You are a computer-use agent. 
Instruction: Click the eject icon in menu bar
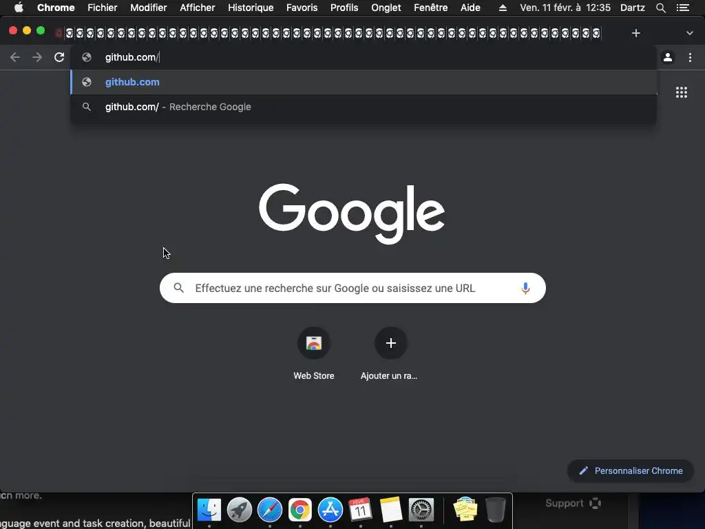tap(503, 8)
